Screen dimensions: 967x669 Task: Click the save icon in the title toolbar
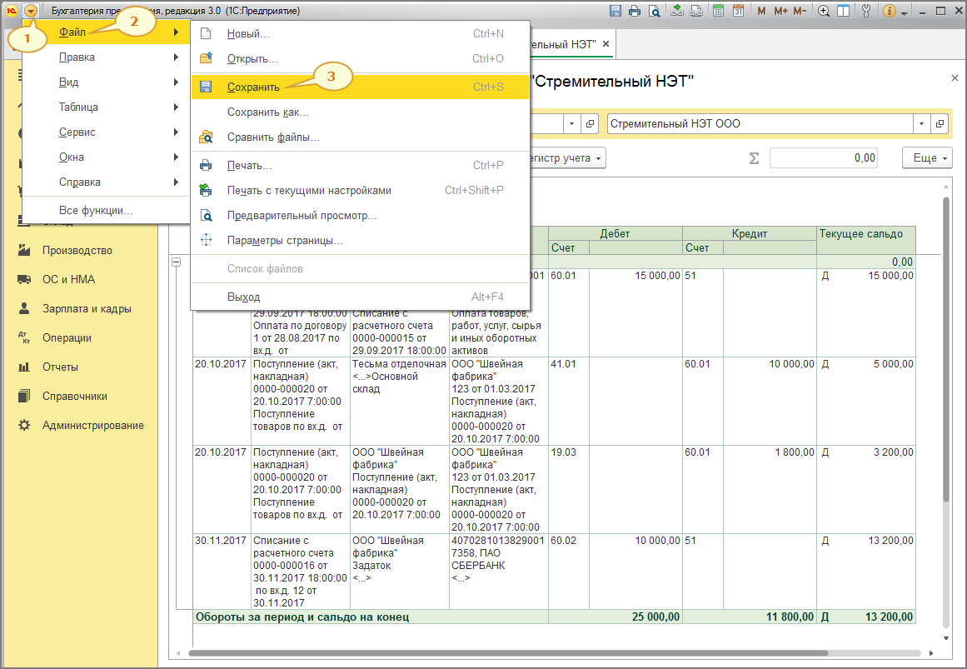pos(616,11)
